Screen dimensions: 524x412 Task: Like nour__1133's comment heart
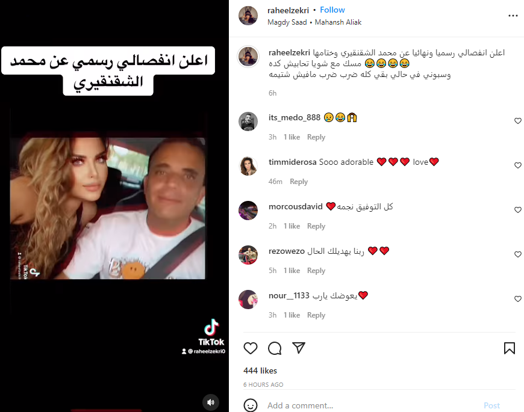click(517, 298)
